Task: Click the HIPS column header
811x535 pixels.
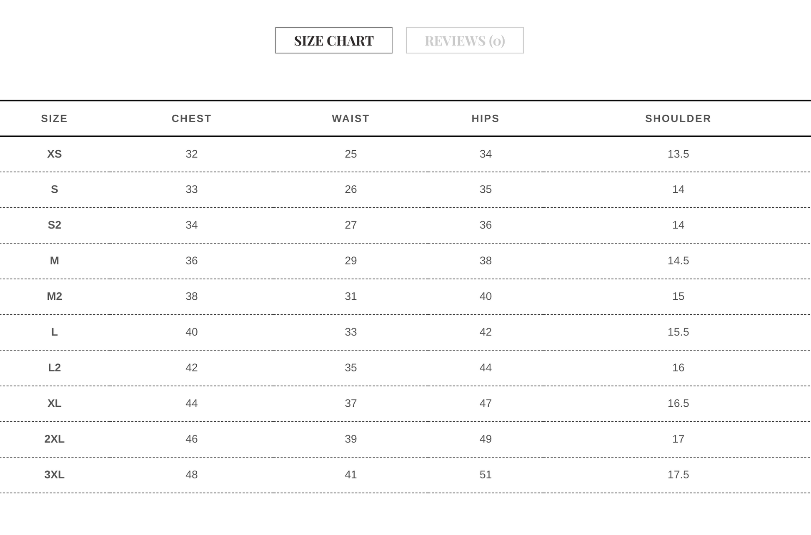Action: 486,119
